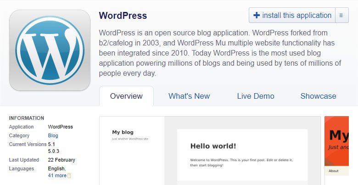Click version 5.1 text
The image size is (358, 185).
point(51,144)
